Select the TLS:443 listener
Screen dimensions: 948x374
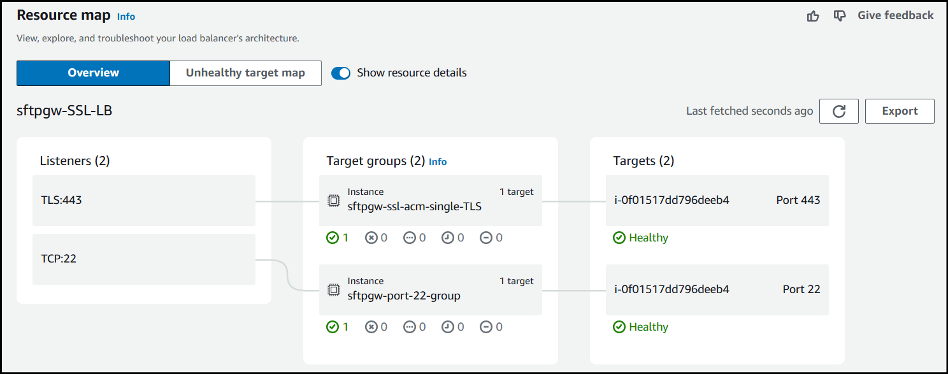pyautogui.click(x=144, y=201)
